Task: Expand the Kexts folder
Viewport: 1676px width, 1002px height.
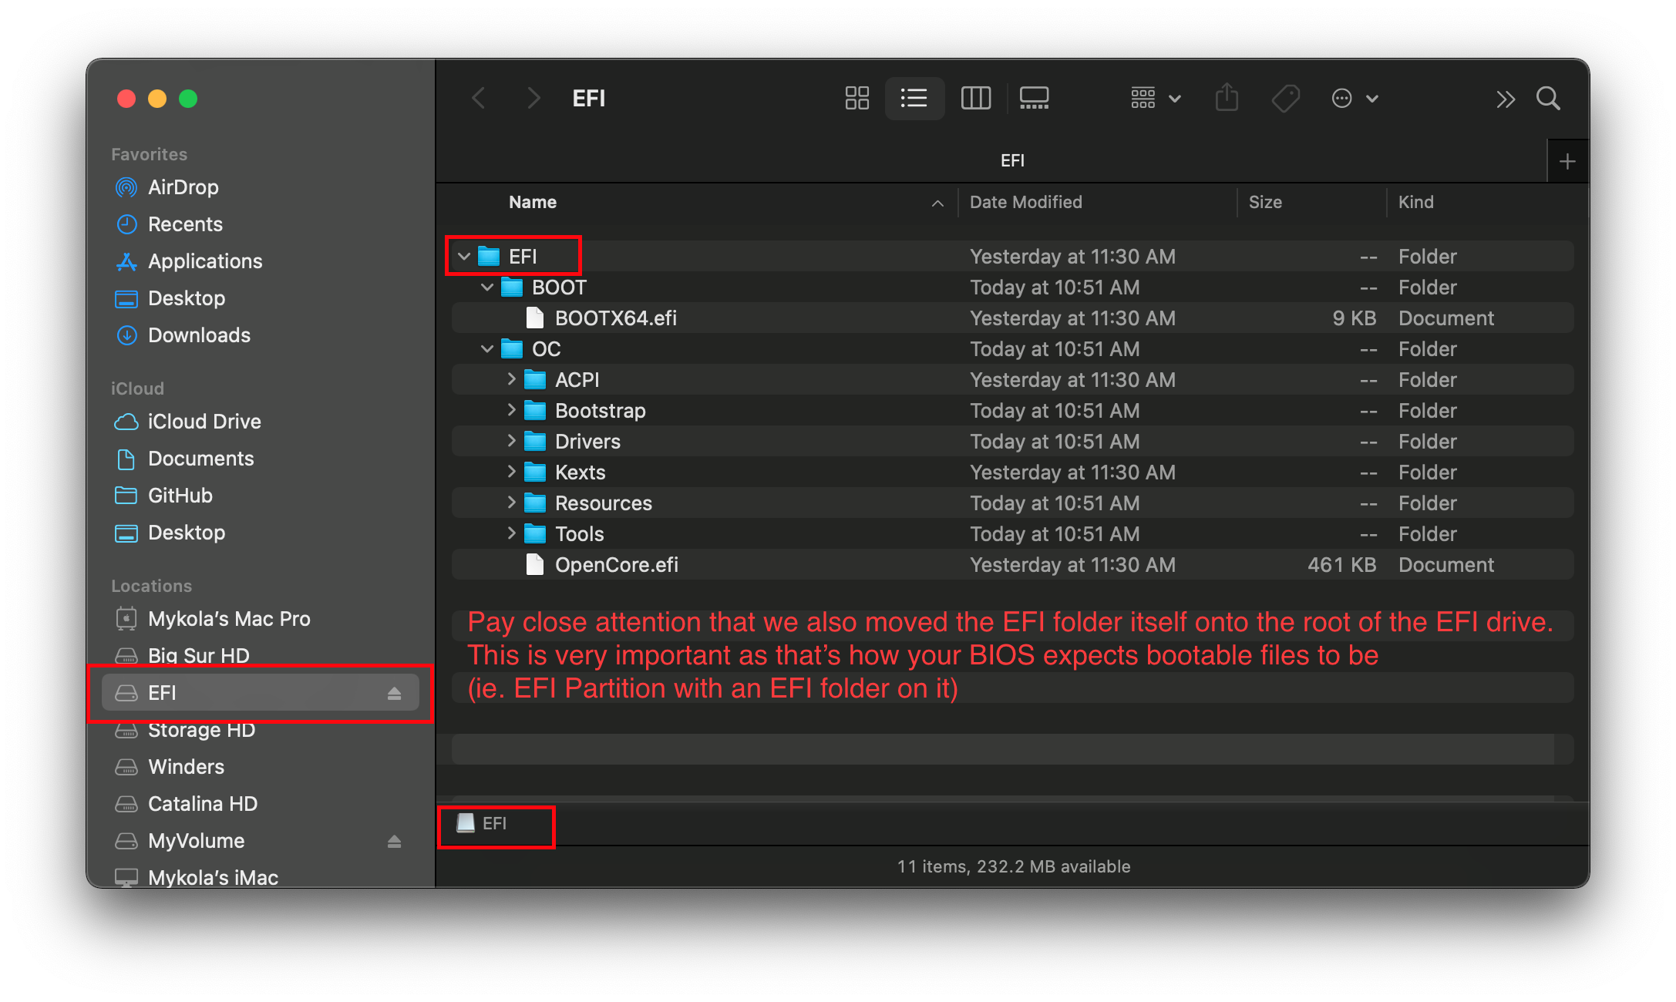Action: (x=511, y=472)
